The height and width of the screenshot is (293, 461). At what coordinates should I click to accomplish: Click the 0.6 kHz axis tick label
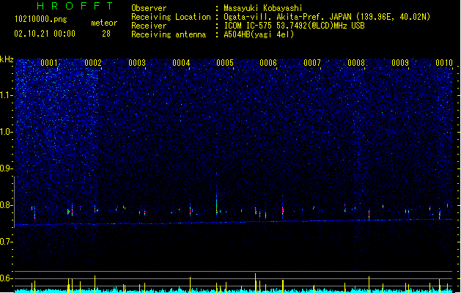(6, 278)
